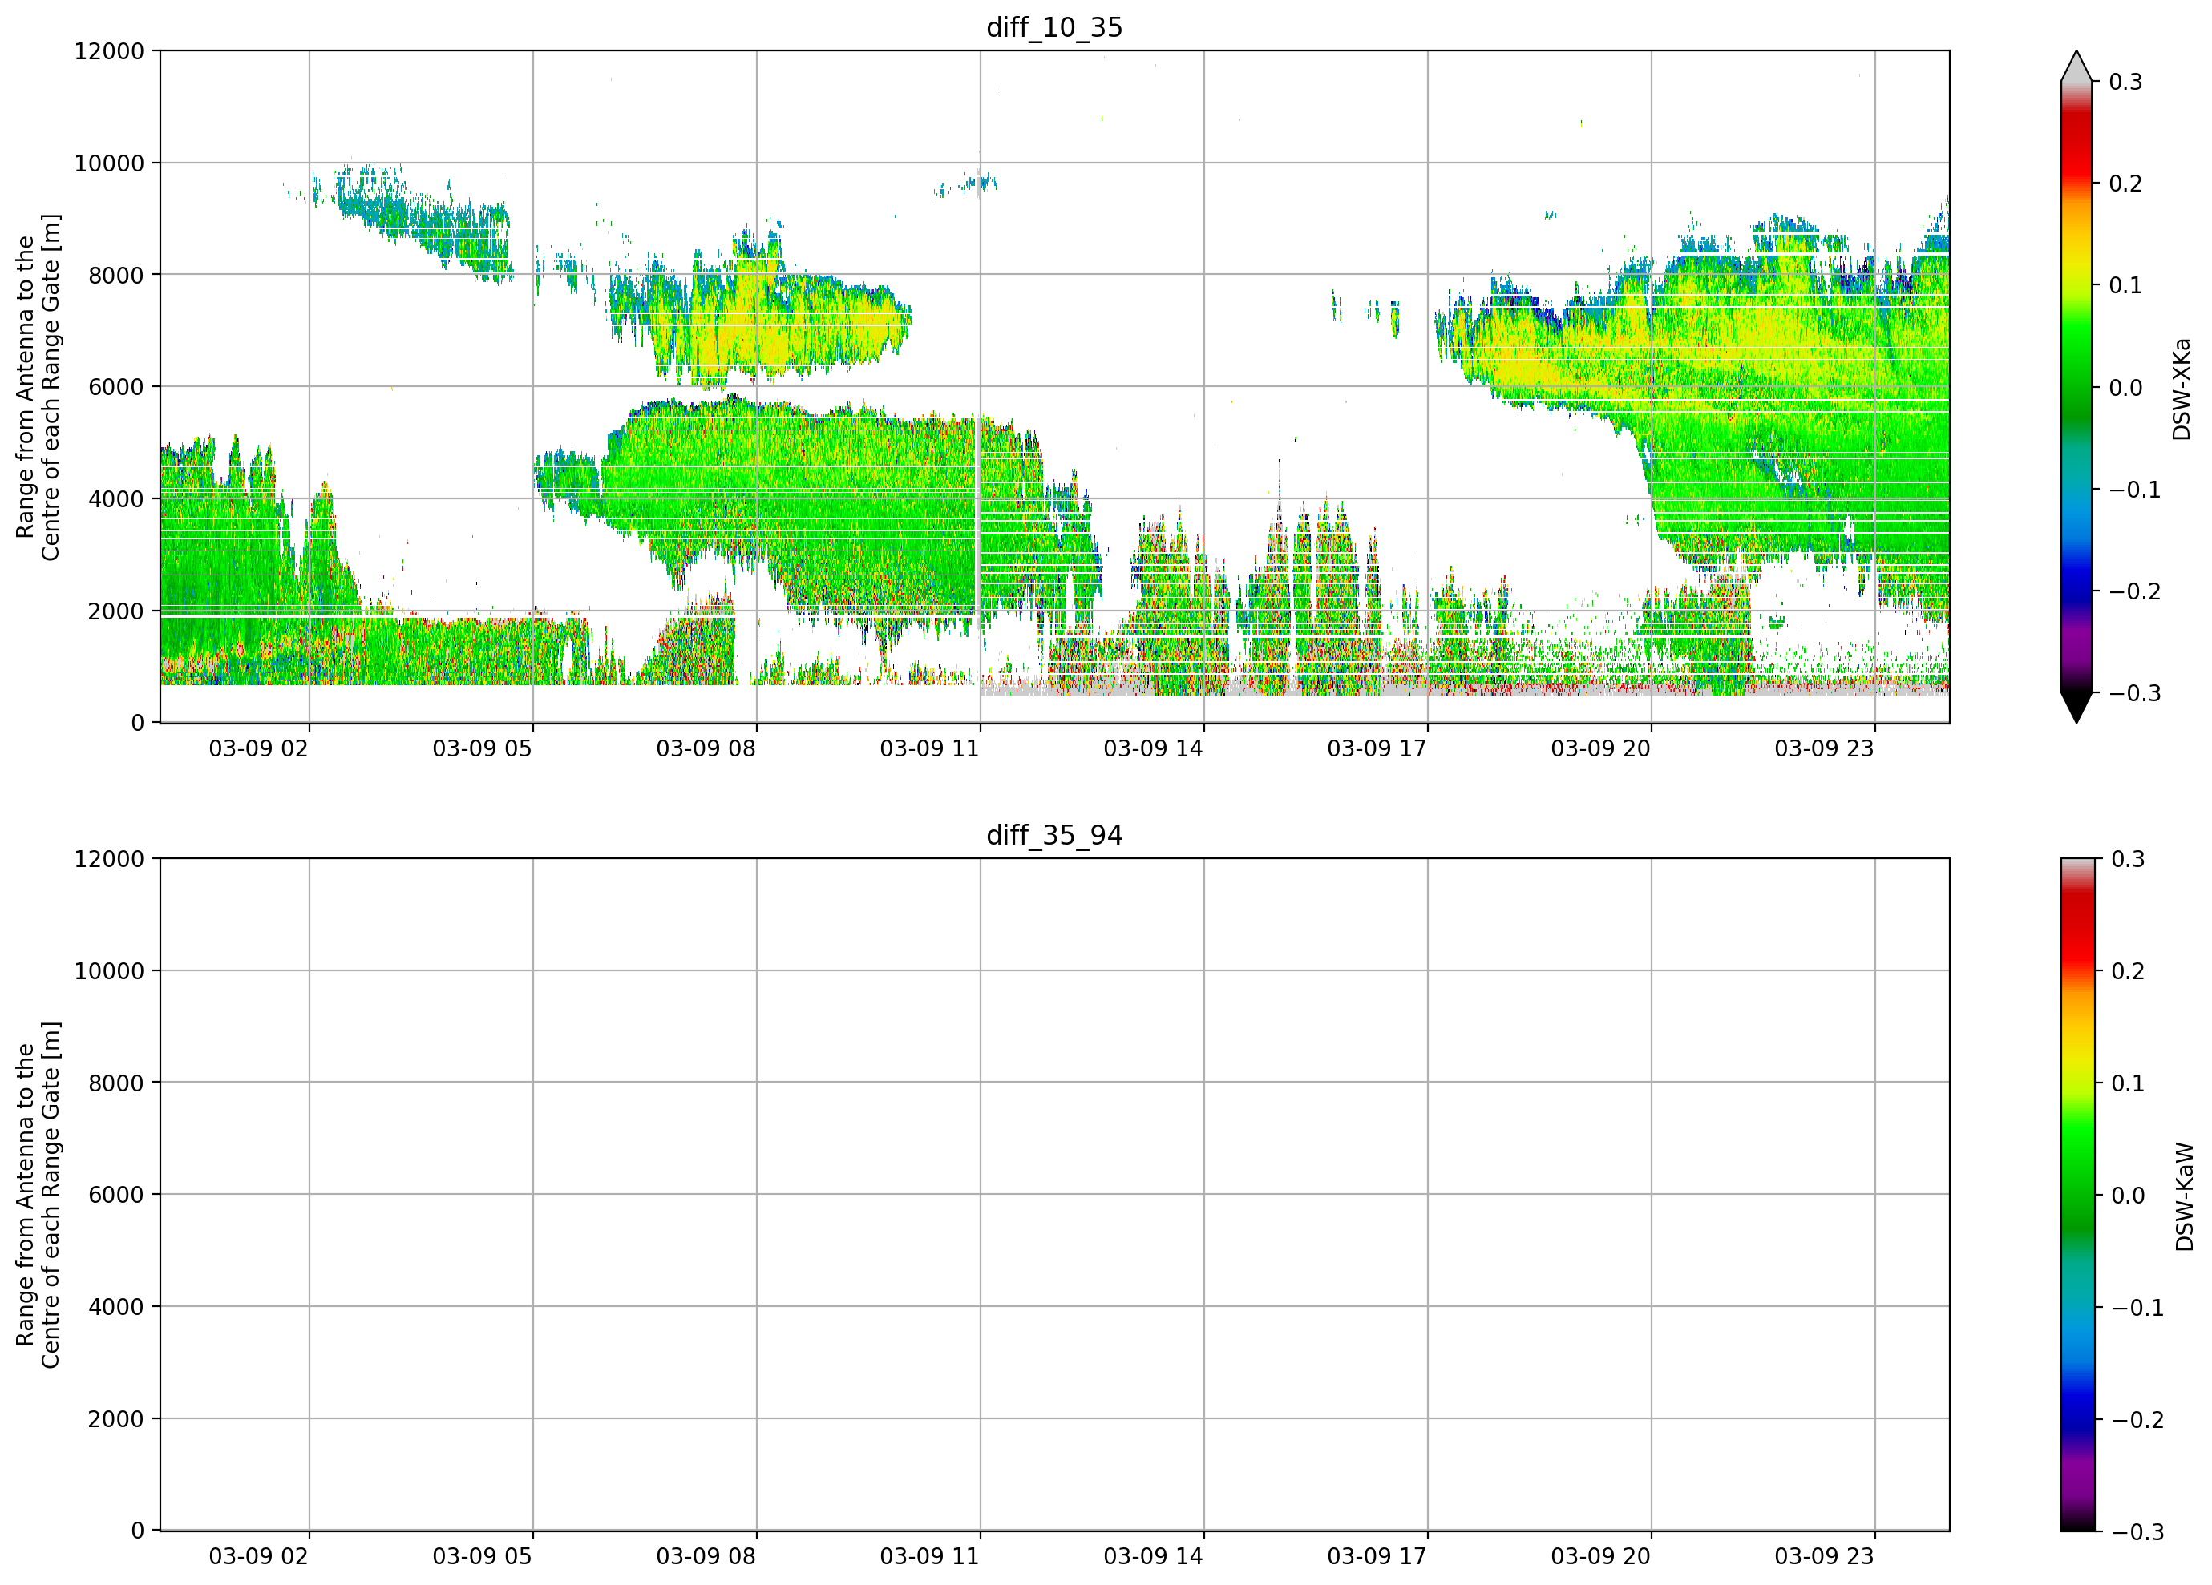Click the 10000 range tick on top plot

coord(109,163)
